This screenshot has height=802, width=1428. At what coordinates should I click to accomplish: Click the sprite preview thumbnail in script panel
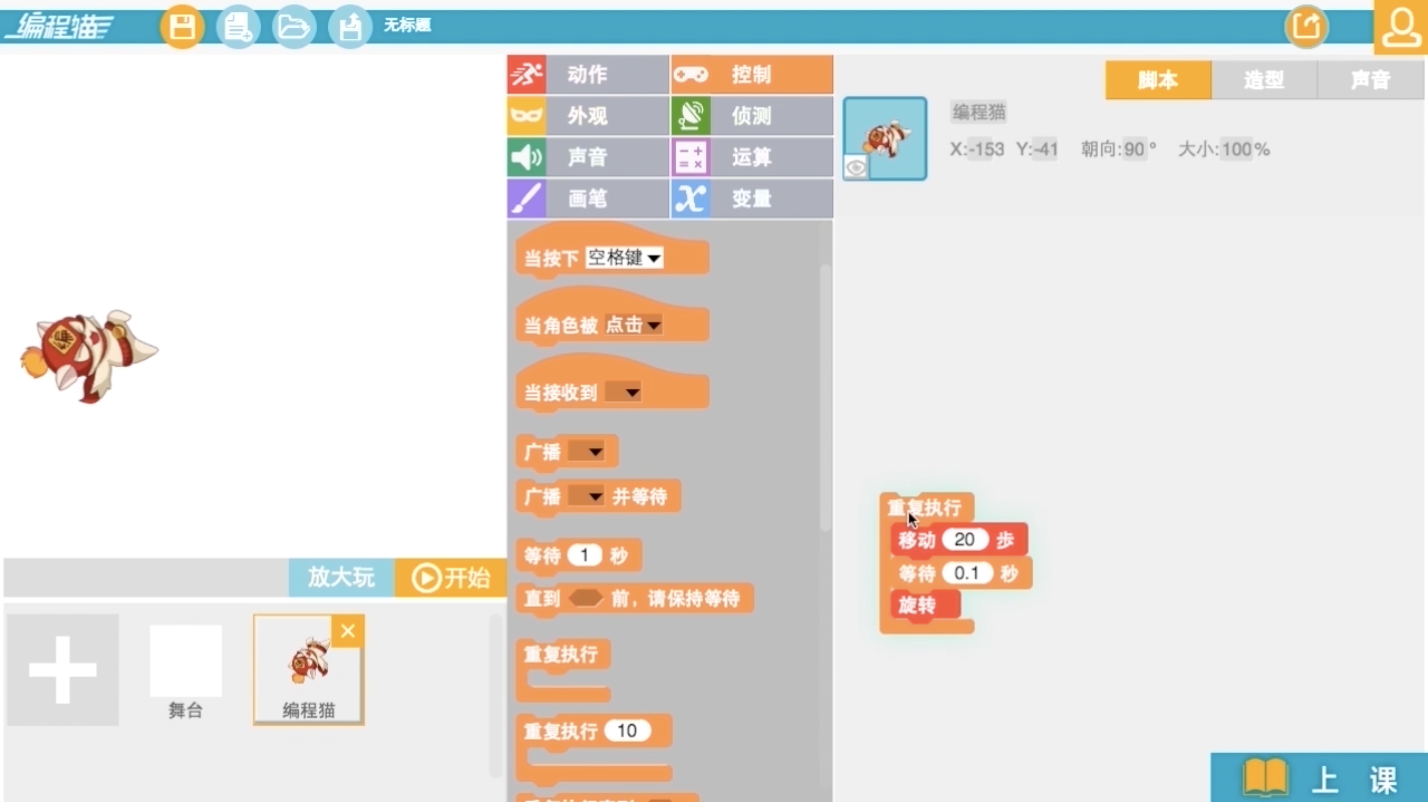click(x=885, y=139)
